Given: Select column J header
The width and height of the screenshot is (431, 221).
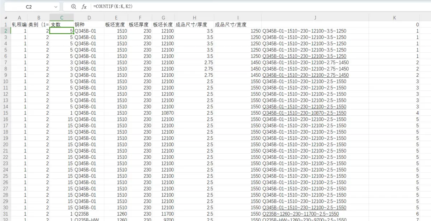Looking at the screenshot, I should [315, 18].
